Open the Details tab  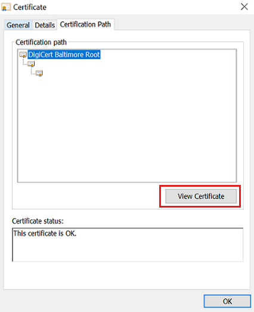(x=45, y=25)
